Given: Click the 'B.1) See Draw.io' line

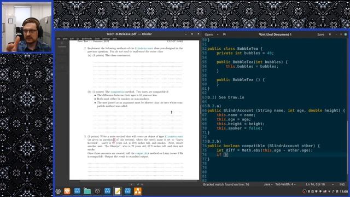Looking at the screenshot, I should 226,97.
